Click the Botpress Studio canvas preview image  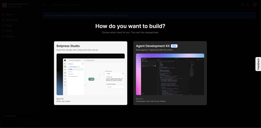tap(90, 74)
